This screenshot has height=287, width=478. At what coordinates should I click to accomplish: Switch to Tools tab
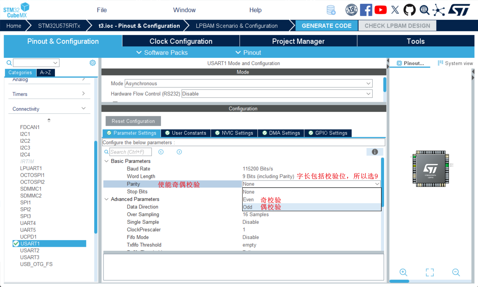point(416,41)
